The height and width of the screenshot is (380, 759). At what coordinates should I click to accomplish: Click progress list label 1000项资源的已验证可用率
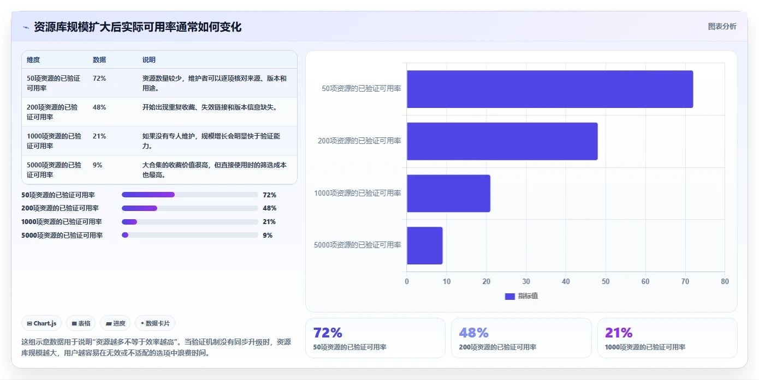[x=62, y=222]
